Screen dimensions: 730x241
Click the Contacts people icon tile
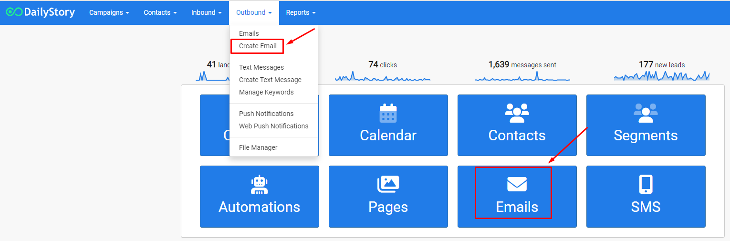click(x=517, y=114)
